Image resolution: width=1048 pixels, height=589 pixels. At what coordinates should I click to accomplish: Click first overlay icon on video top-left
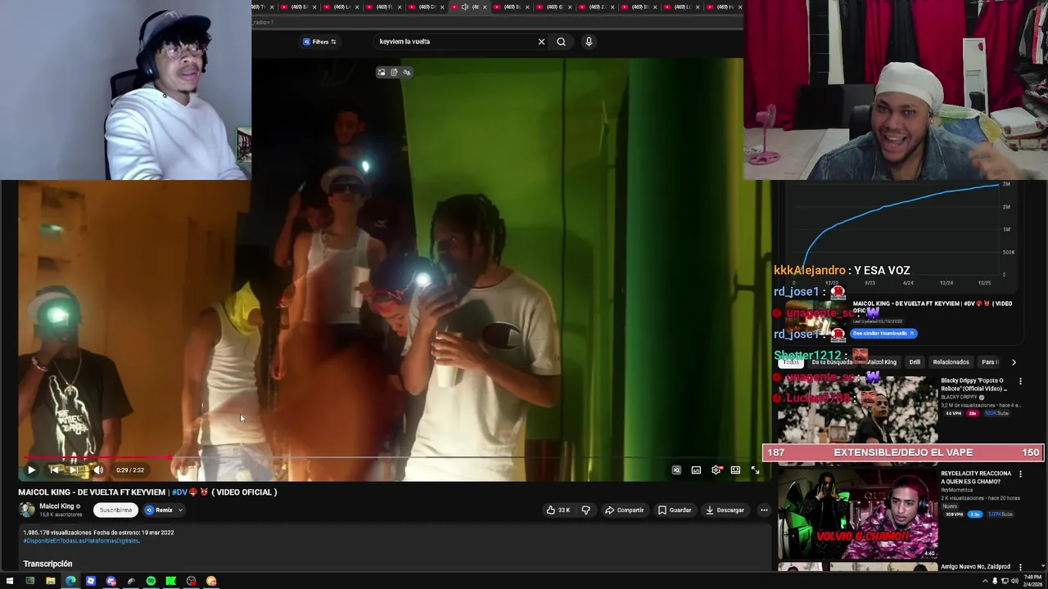(381, 72)
